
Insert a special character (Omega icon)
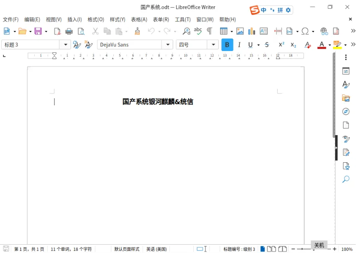coord(305,31)
